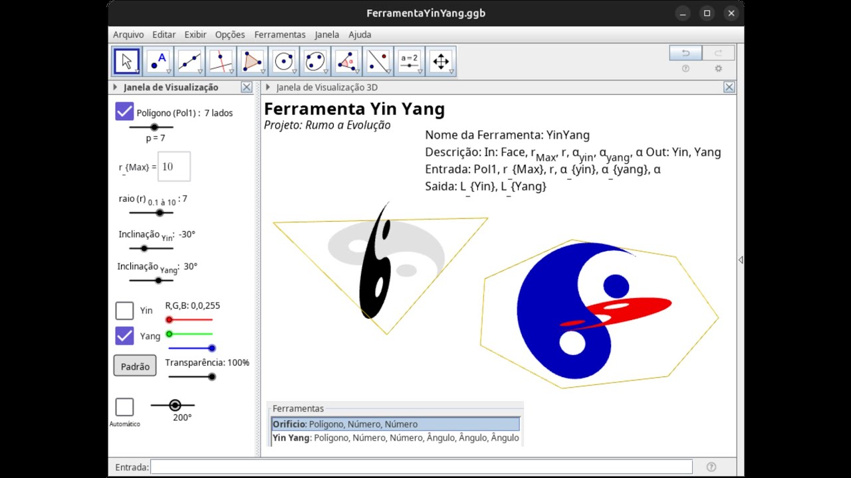Open the Move Graphics View dropdown arrow

tap(451, 72)
